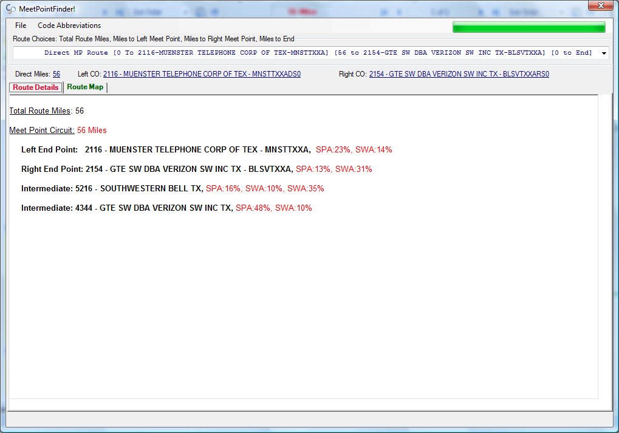Expand the Route Choices dropdown arrow

click(x=604, y=53)
